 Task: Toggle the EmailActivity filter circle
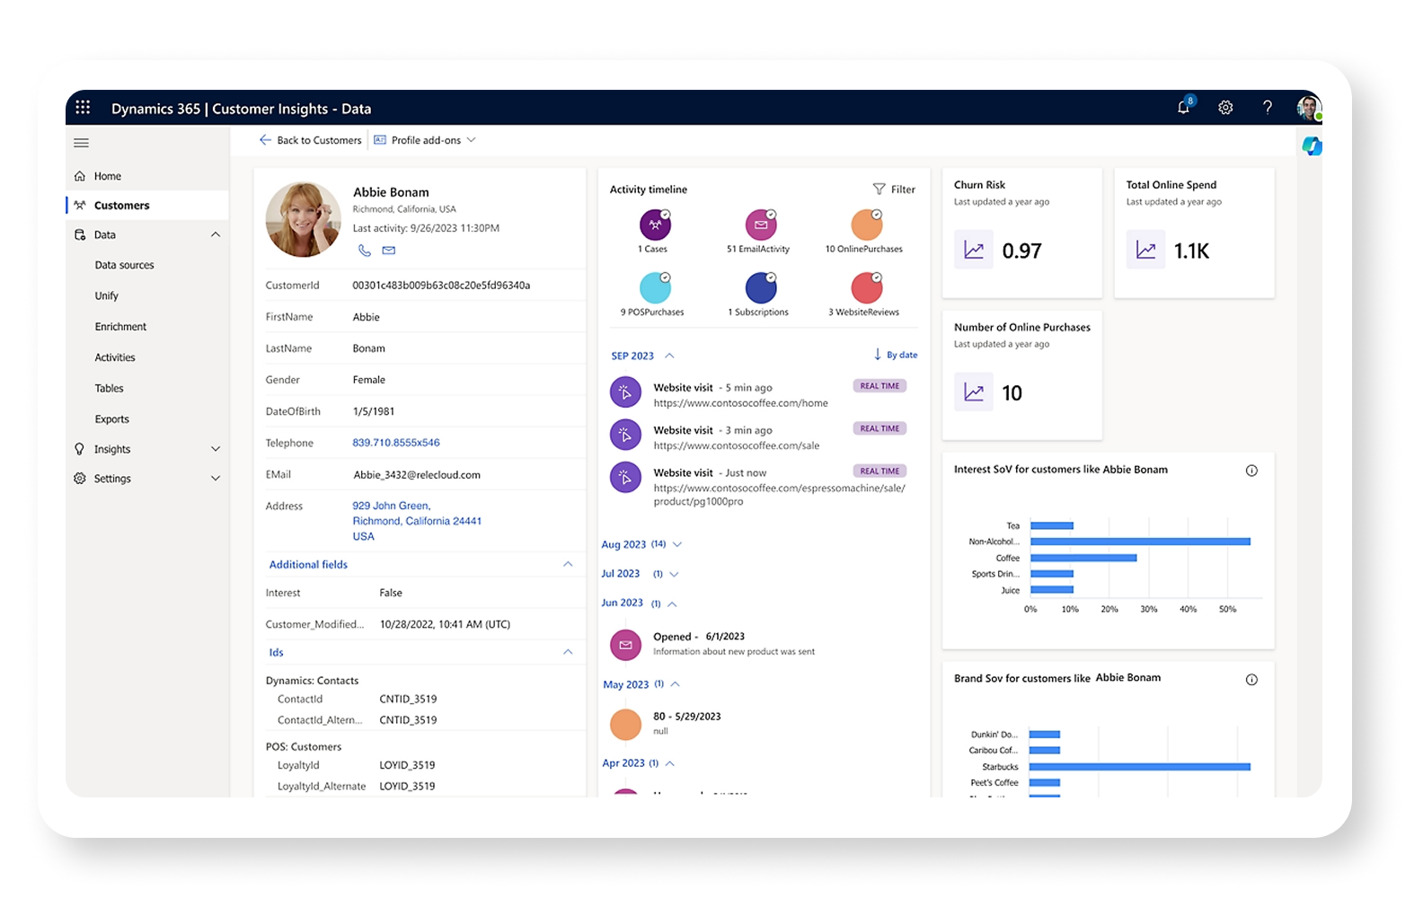click(x=760, y=224)
